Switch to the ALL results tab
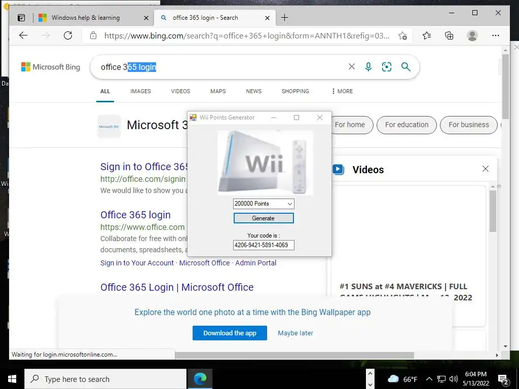Screen dimensions: 519x389 105,91
